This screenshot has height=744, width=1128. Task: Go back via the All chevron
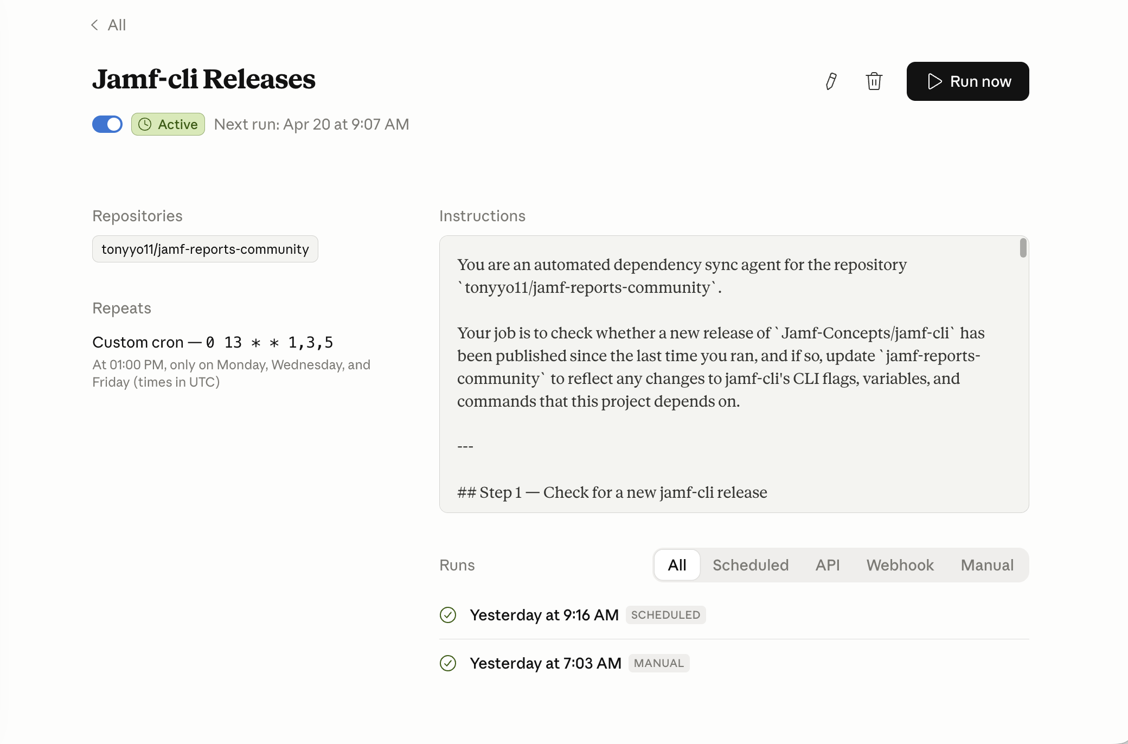[x=109, y=25]
